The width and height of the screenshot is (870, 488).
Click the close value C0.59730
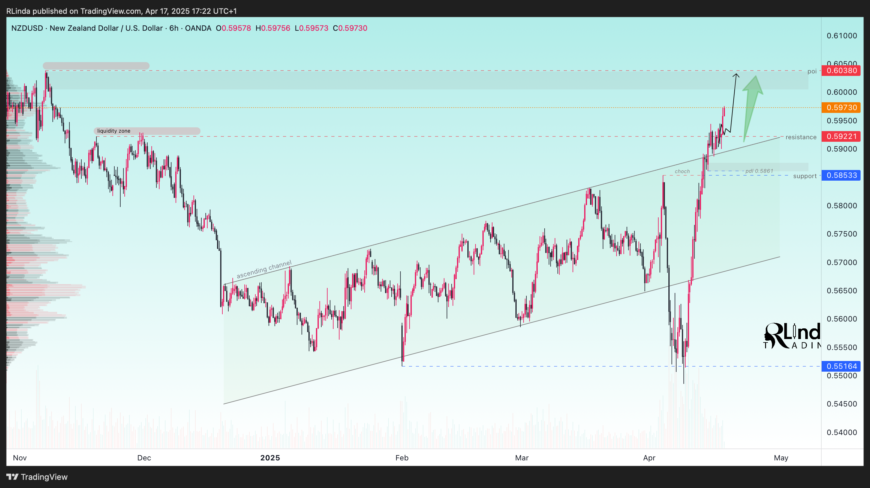point(350,28)
